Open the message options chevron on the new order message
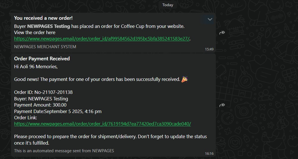Viewport: 298px width, 159px height. pos(210,19)
